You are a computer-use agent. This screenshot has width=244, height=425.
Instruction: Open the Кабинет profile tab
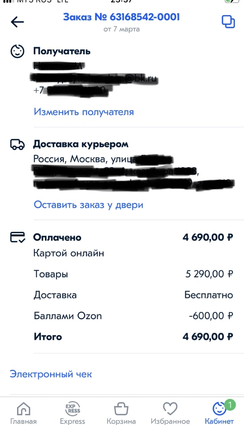[x=219, y=412]
